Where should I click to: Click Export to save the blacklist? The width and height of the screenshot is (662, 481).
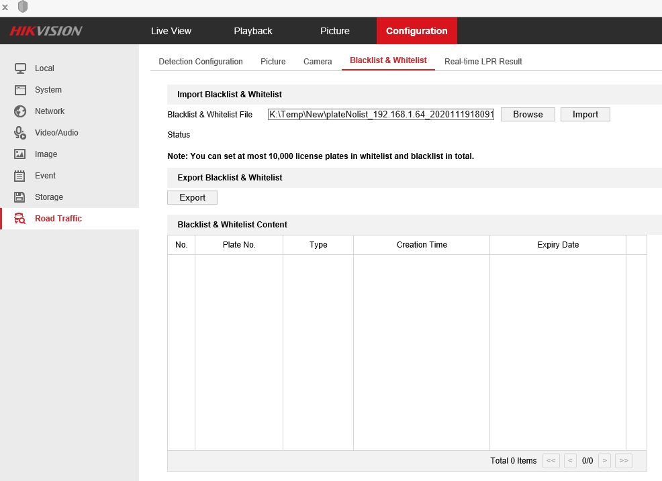tap(192, 198)
